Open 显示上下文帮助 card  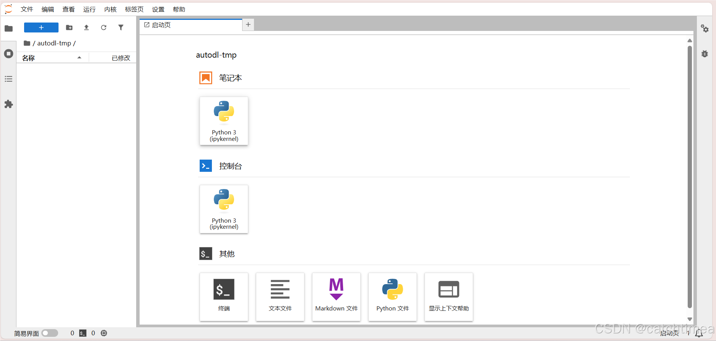[449, 297]
